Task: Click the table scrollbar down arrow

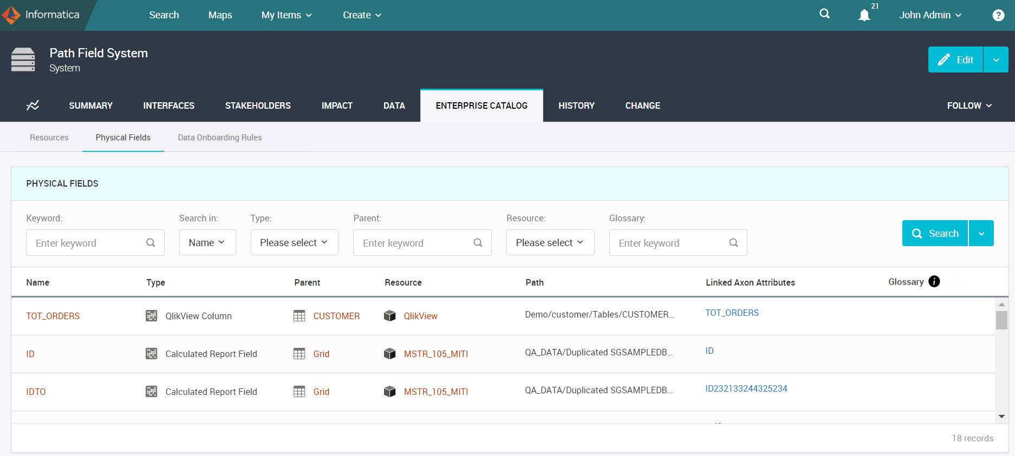Action: point(1001,417)
